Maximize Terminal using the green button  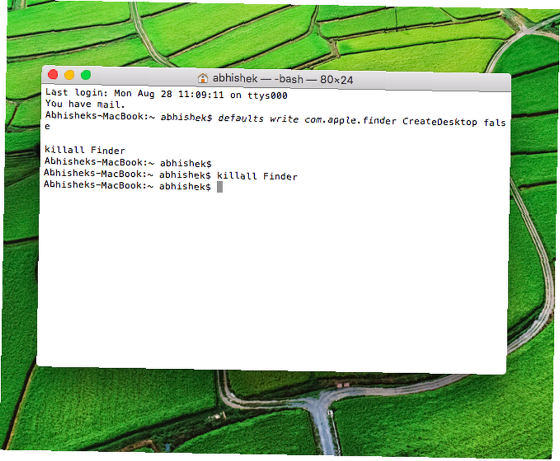coord(86,75)
